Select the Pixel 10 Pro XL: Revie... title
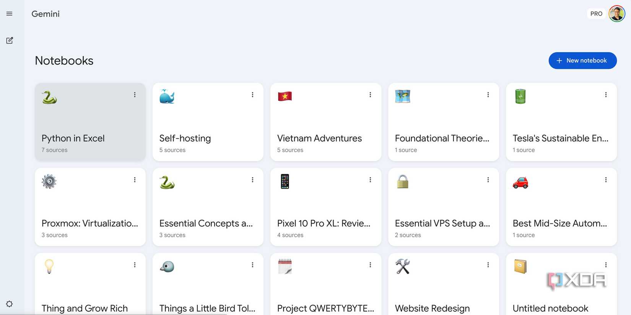Image resolution: width=631 pixels, height=315 pixels. (x=324, y=223)
